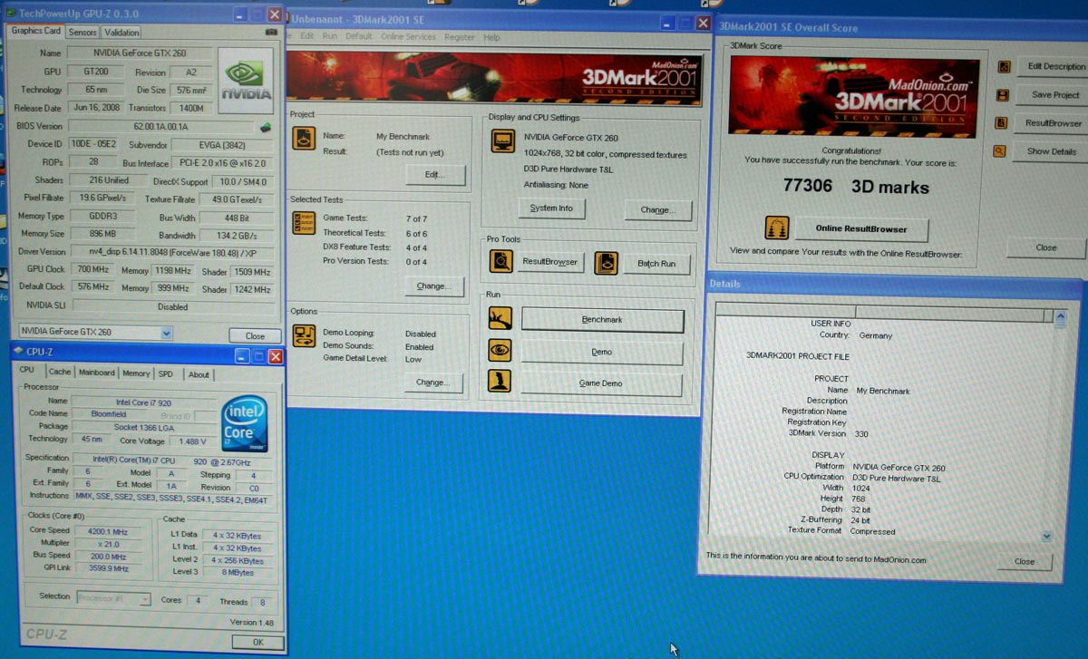
Task: Click the eye icon beside Demo
Action: [x=500, y=351]
